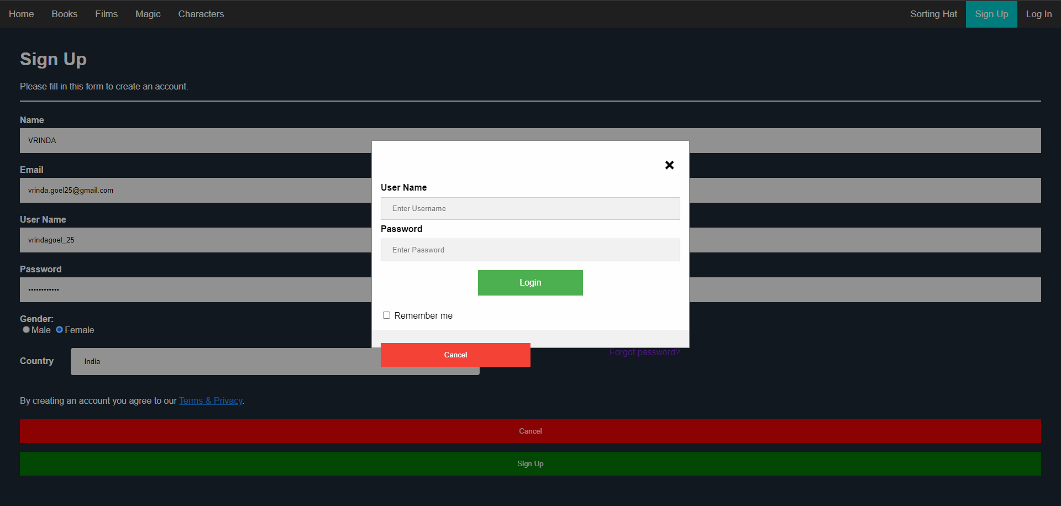Screen dimensions: 1061x506
Task: Open the Terms & Privacy link
Action: [211, 400]
